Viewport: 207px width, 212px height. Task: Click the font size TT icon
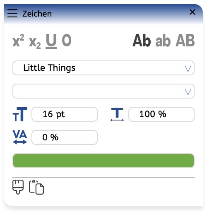pyautogui.click(x=20, y=114)
